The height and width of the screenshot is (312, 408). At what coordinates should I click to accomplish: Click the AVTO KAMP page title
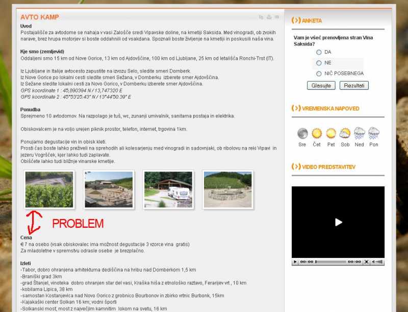(40, 17)
